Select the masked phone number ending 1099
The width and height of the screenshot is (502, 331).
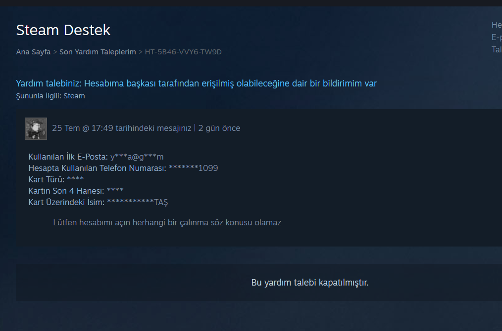[193, 168]
